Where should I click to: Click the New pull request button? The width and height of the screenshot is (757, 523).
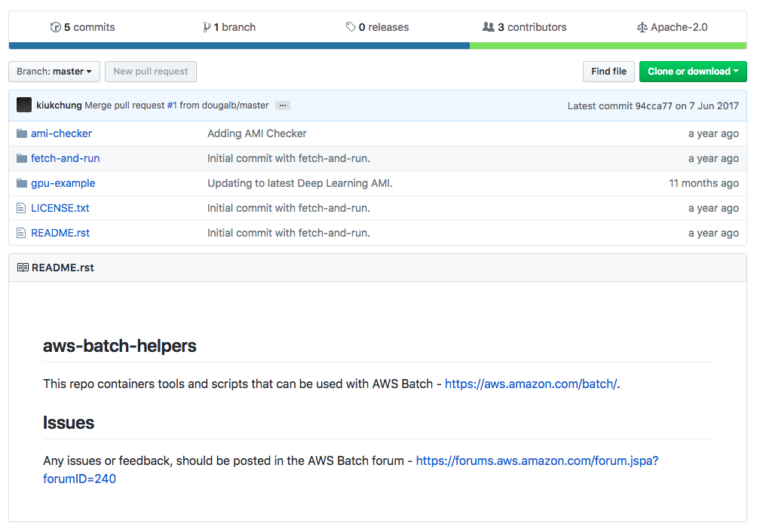point(151,72)
